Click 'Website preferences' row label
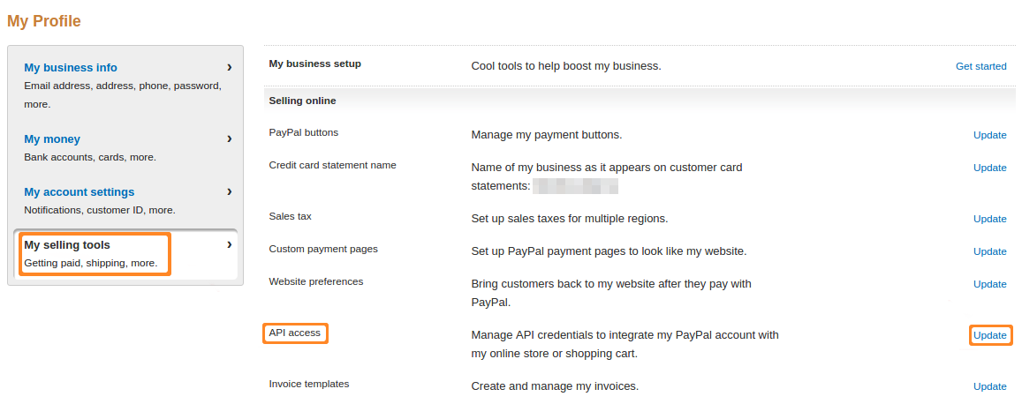1022x404 pixels. click(x=316, y=281)
